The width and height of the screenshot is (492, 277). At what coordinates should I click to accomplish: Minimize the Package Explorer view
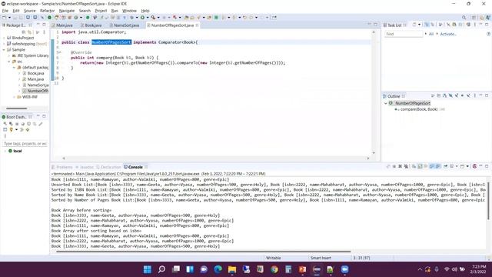[x=38, y=25]
